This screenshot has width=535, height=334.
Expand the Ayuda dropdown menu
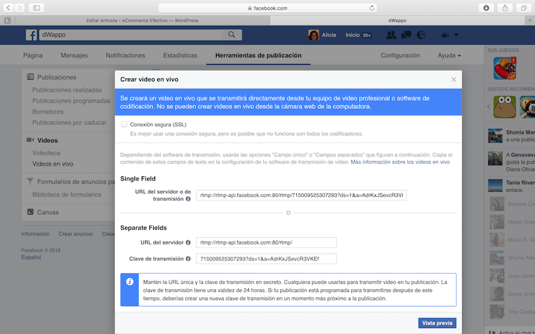[449, 55]
